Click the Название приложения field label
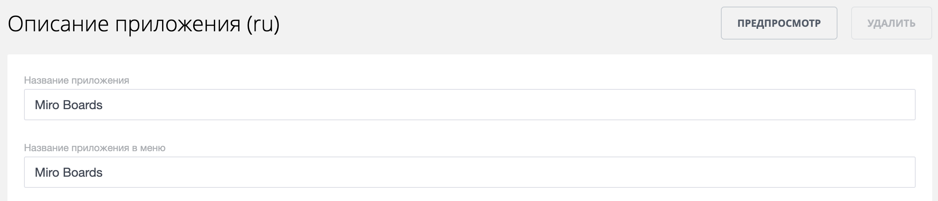The image size is (938, 201). point(77,80)
